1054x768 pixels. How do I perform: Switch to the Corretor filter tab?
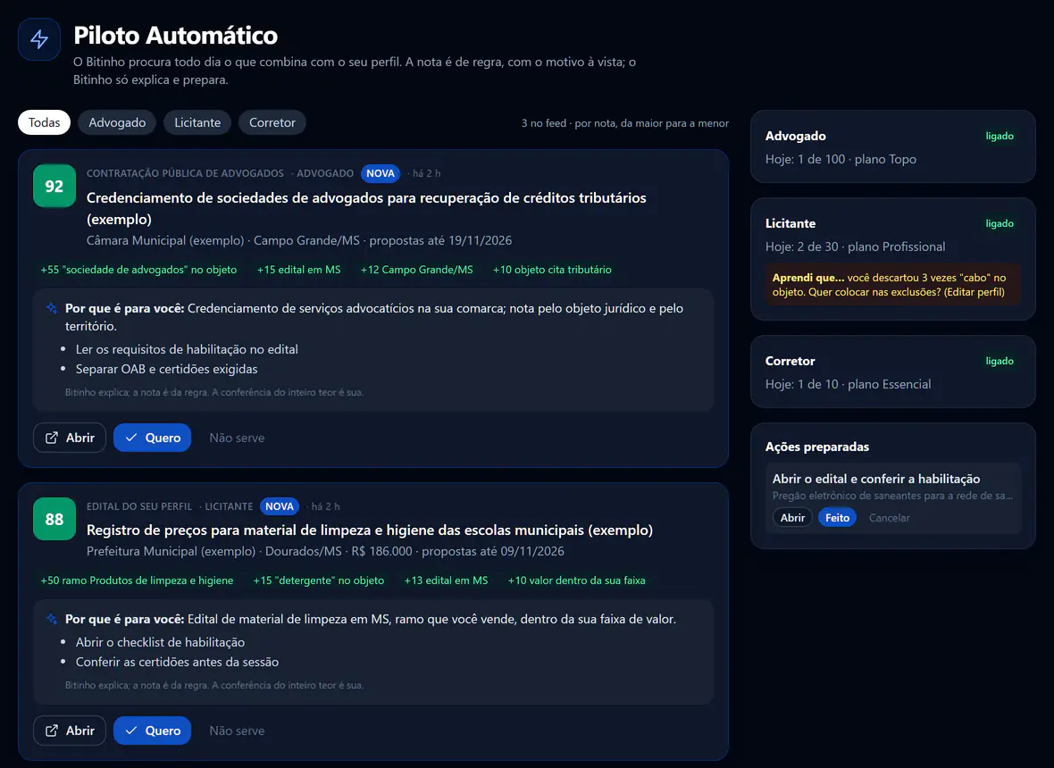click(272, 122)
